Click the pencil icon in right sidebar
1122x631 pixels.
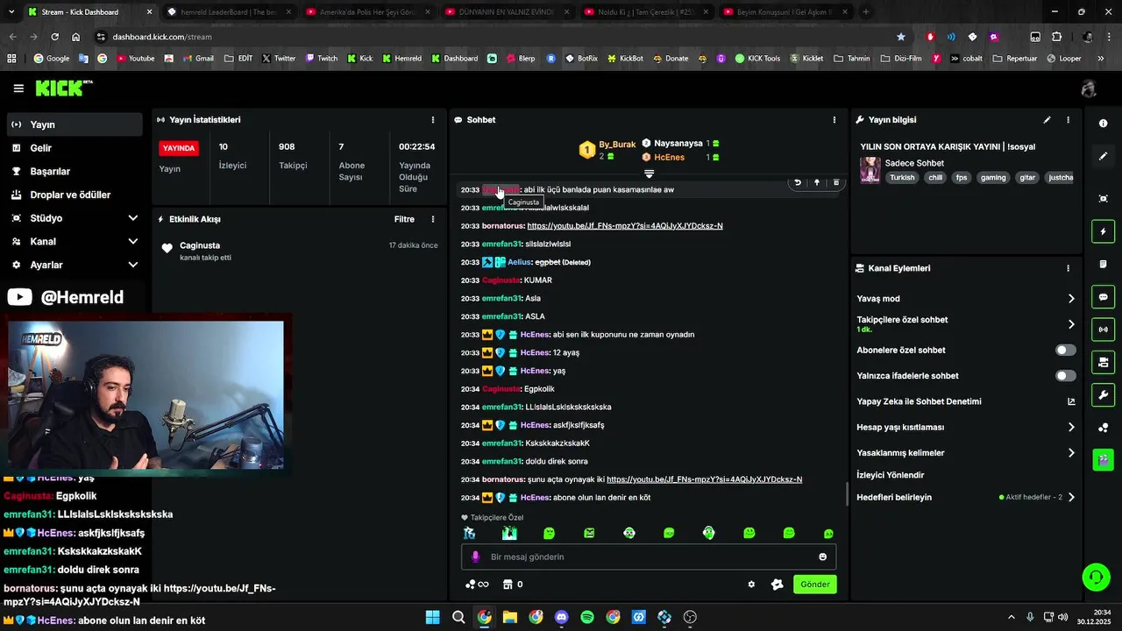[1104, 156]
